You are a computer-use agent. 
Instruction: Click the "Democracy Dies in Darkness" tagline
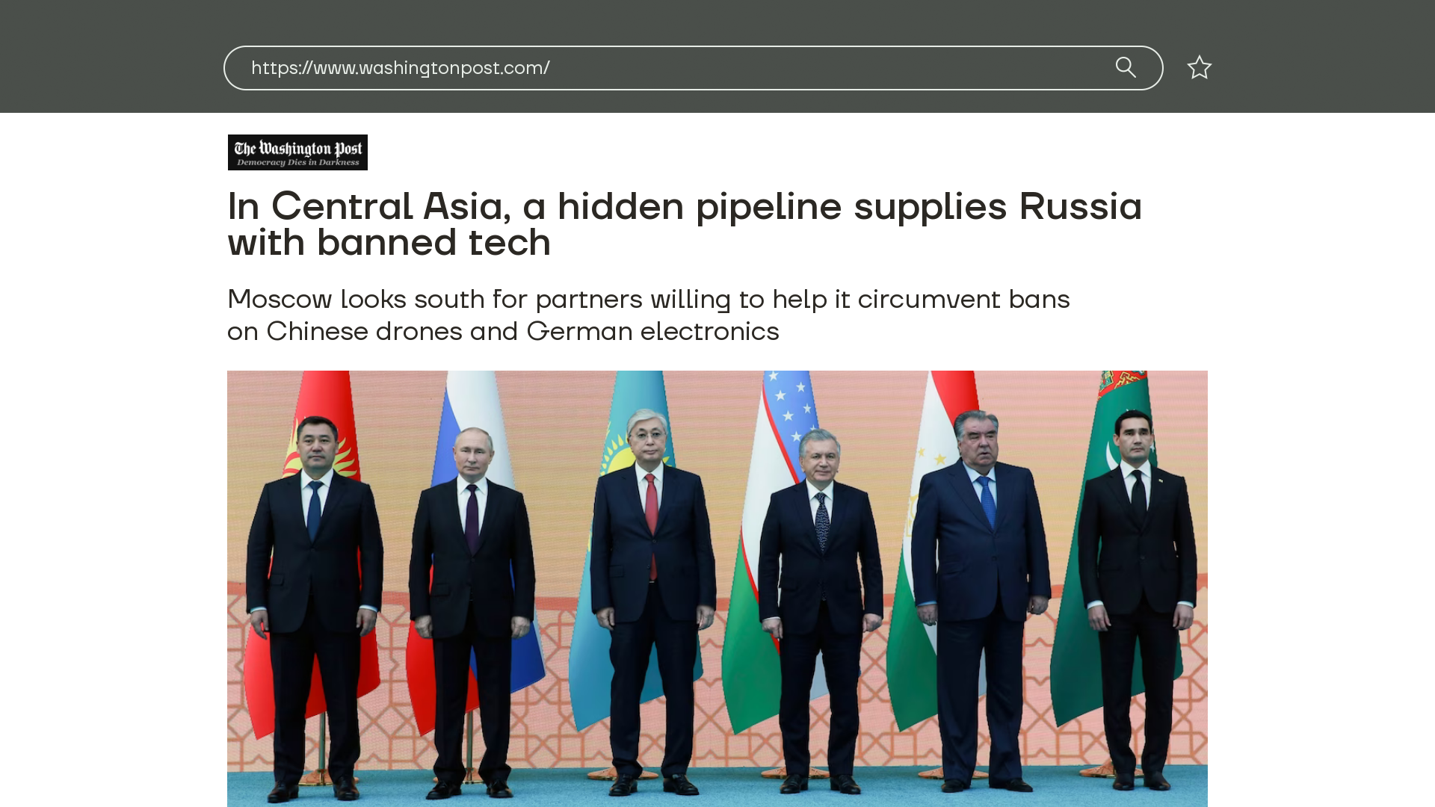(x=297, y=162)
